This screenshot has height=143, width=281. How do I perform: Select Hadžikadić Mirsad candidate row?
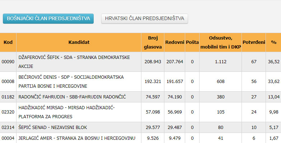141,112
